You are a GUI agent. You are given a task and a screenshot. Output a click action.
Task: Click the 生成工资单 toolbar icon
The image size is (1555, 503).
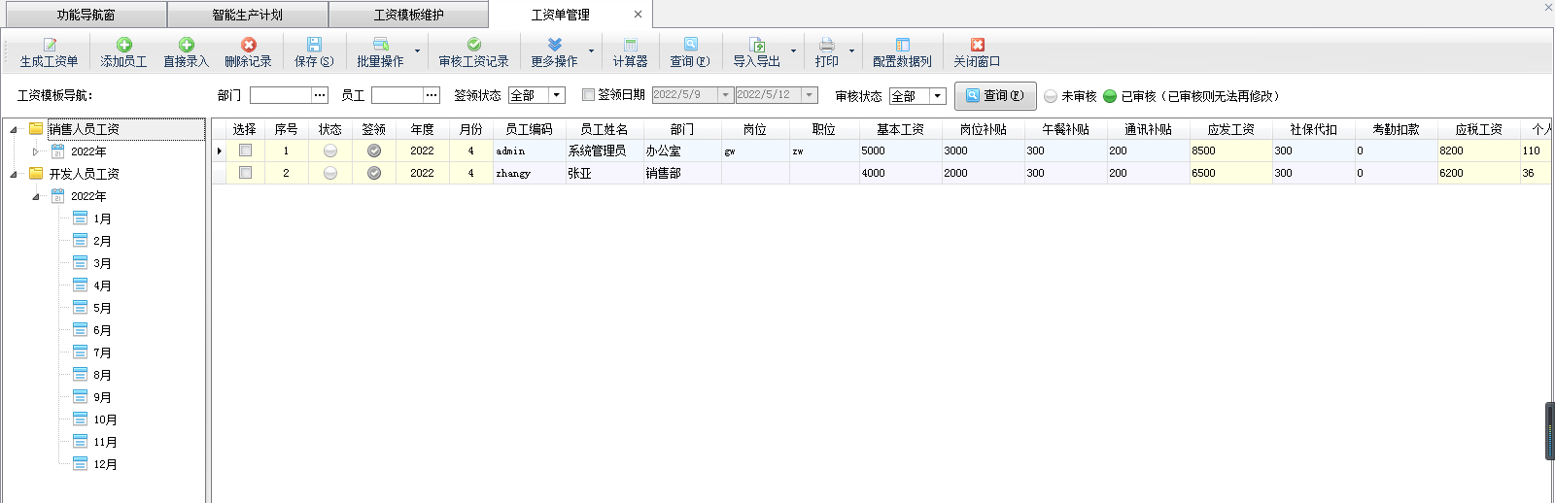pyautogui.click(x=50, y=45)
